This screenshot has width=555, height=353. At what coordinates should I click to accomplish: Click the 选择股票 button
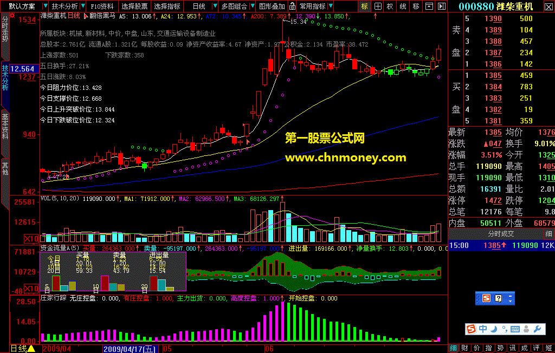click(134, 6)
